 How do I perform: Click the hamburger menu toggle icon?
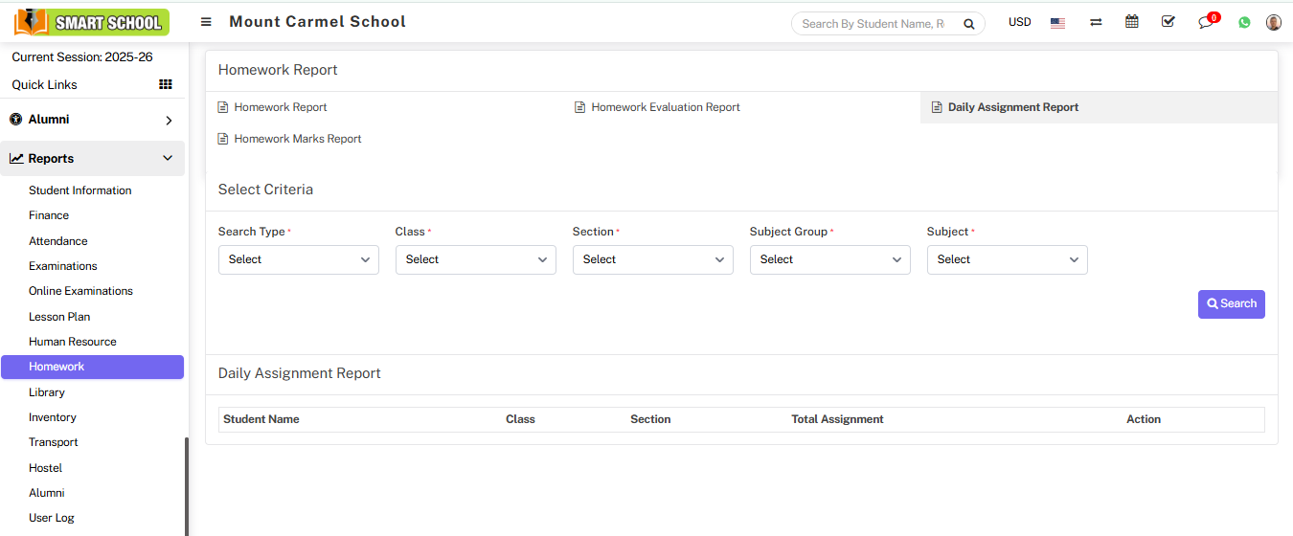[x=206, y=22]
